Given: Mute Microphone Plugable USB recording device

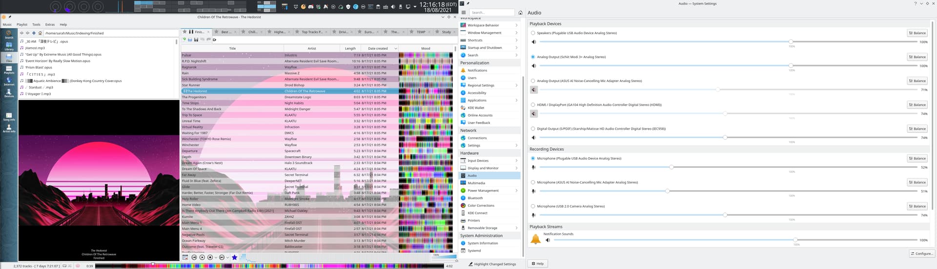Looking at the screenshot, I should (534, 167).
